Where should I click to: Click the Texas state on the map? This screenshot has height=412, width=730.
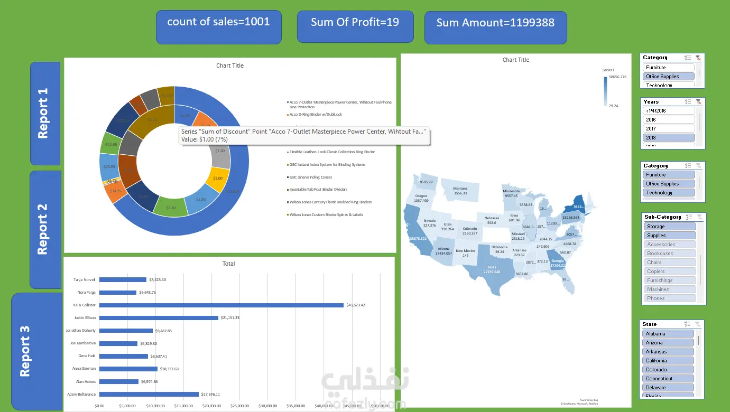coord(490,268)
